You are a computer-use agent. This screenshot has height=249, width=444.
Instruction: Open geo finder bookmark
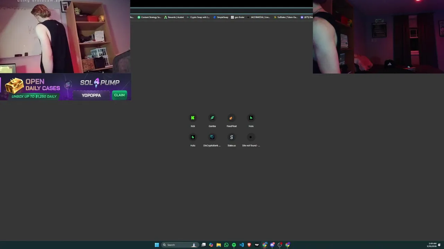(x=238, y=17)
